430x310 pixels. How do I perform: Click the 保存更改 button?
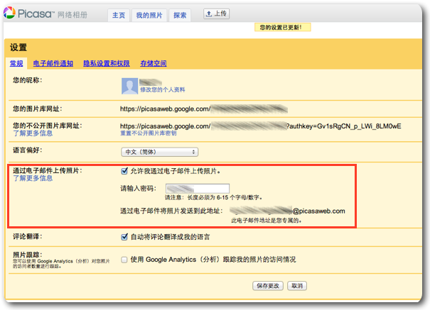268,285
